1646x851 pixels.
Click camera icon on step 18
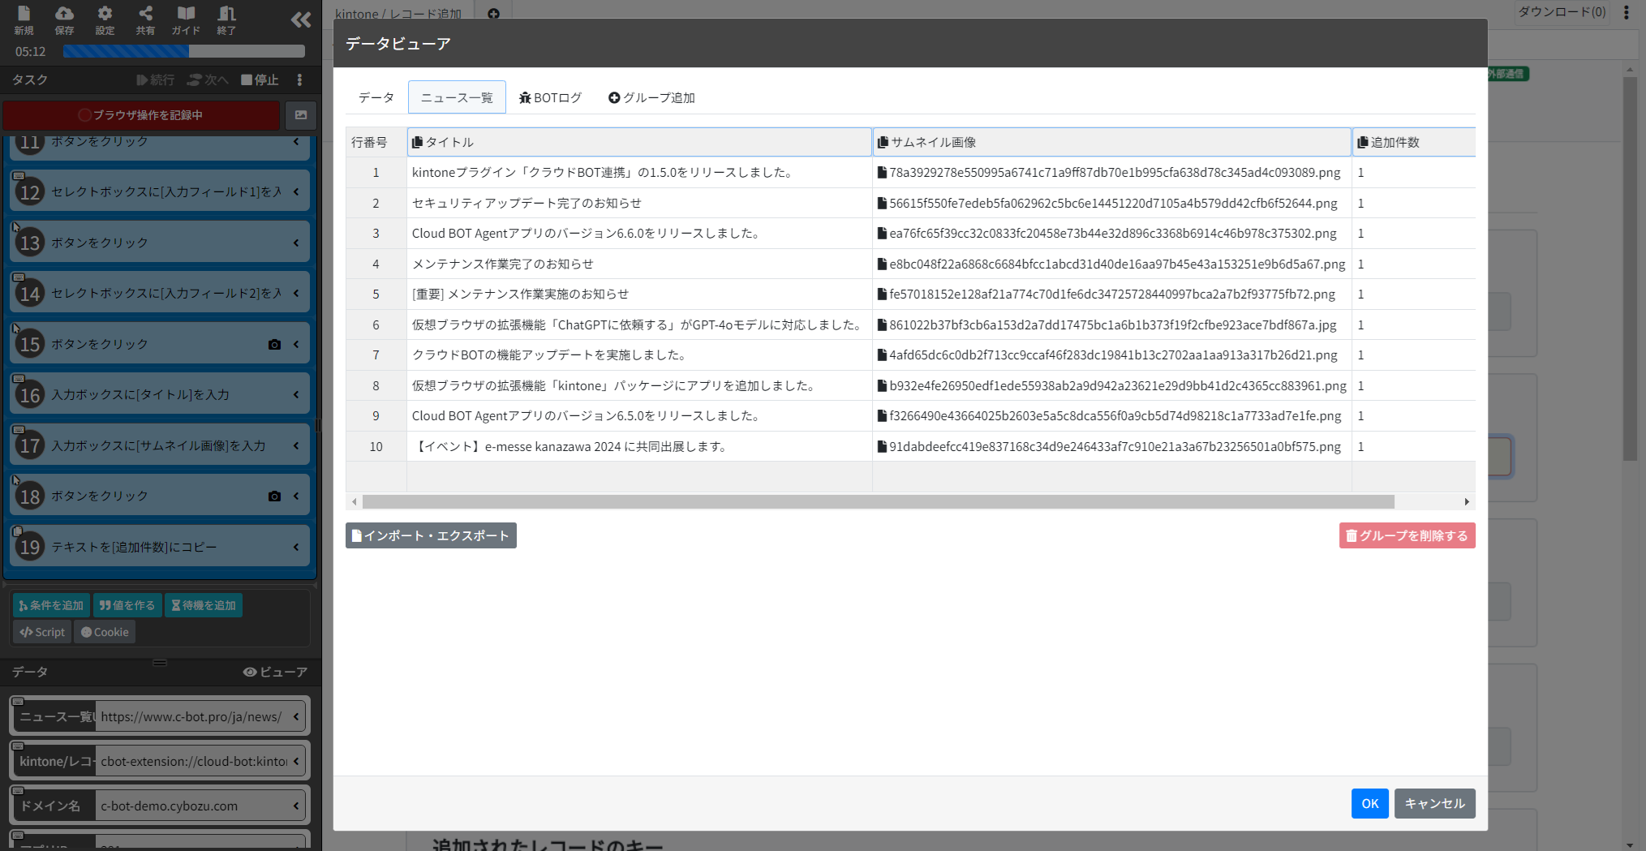point(274,496)
